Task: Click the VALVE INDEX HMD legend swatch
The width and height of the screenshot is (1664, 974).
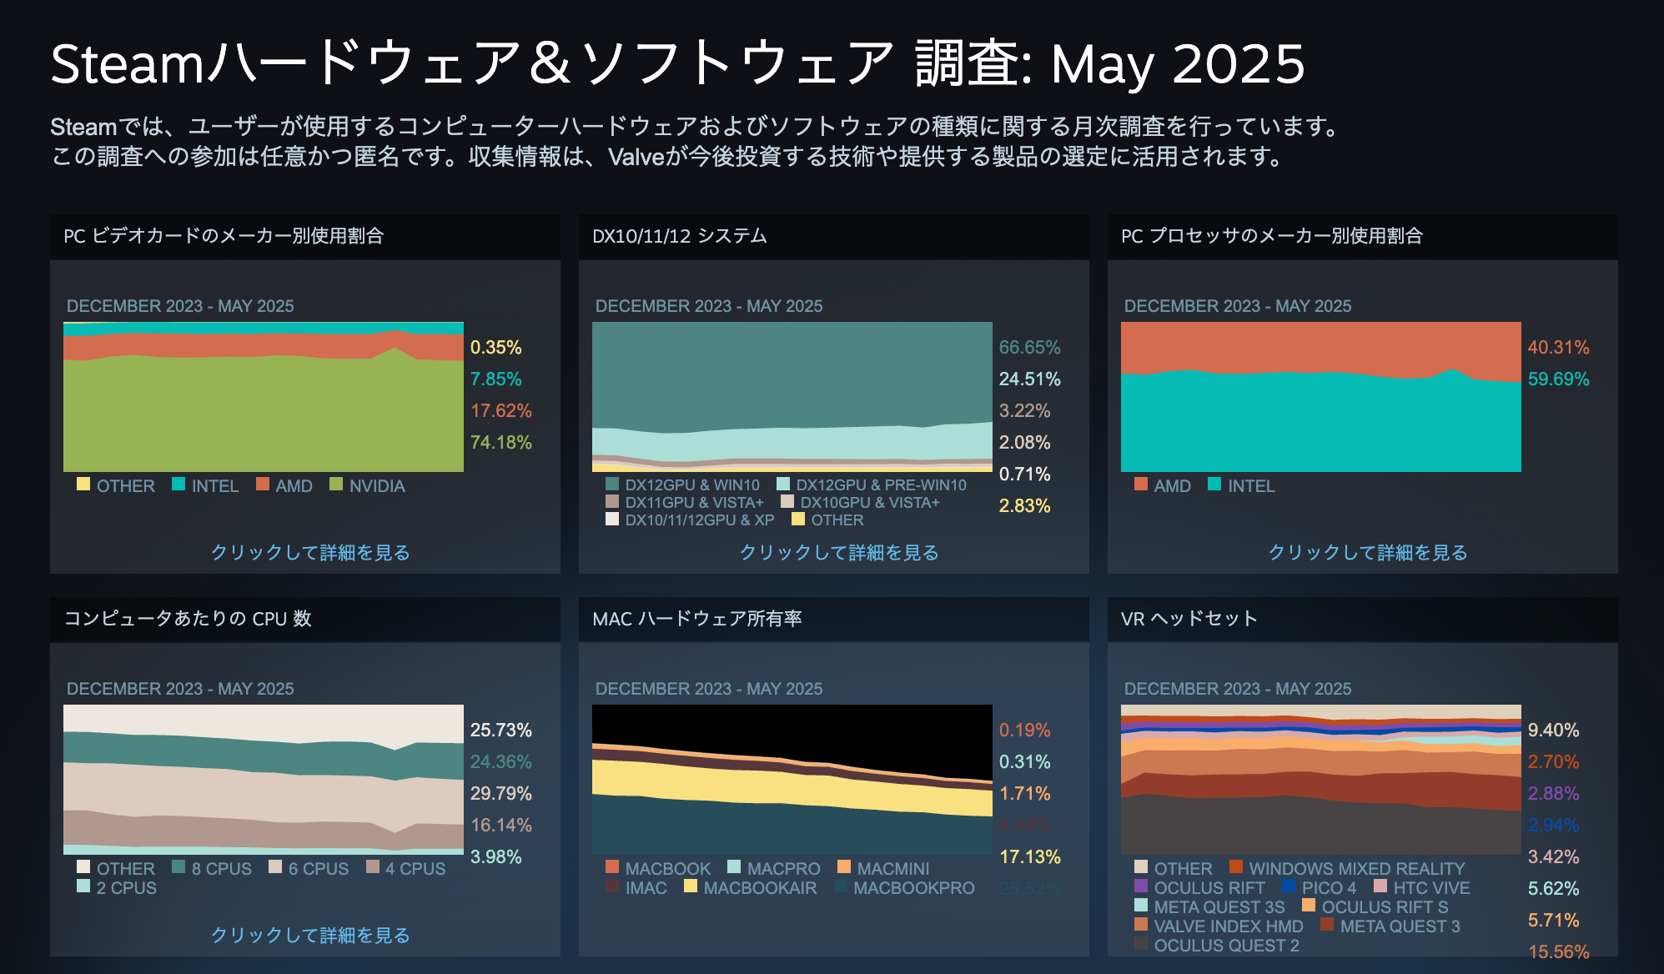Action: 1141,924
